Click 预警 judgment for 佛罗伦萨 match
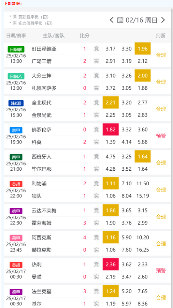This screenshot has width=173, height=308. tap(161, 136)
